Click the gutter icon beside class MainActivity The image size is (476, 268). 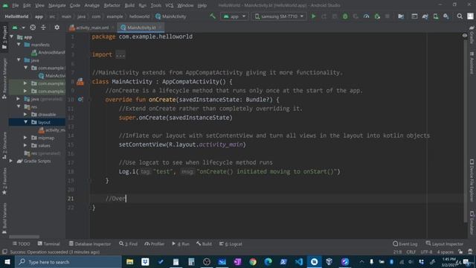(80, 81)
